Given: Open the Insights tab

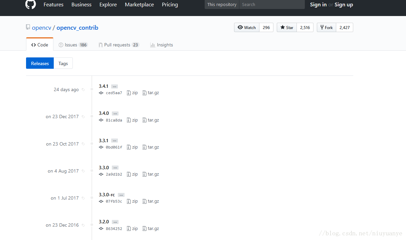Looking at the screenshot, I should pyautogui.click(x=162, y=45).
